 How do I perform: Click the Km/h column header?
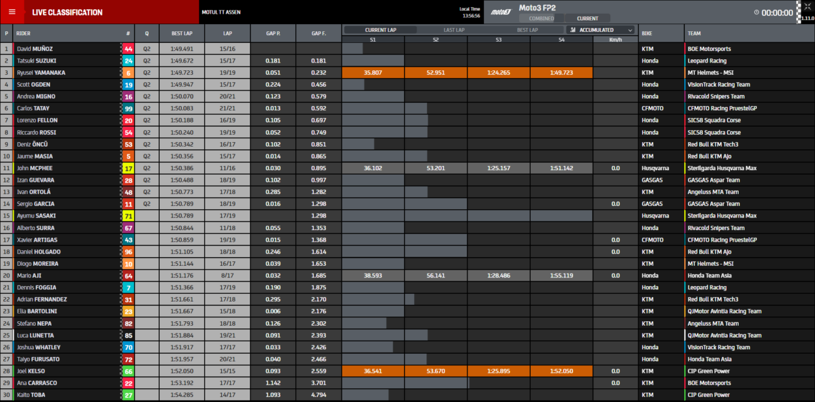click(615, 40)
